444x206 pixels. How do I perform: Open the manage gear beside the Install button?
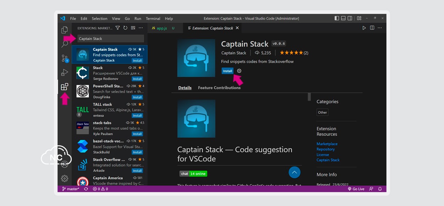[x=239, y=71]
